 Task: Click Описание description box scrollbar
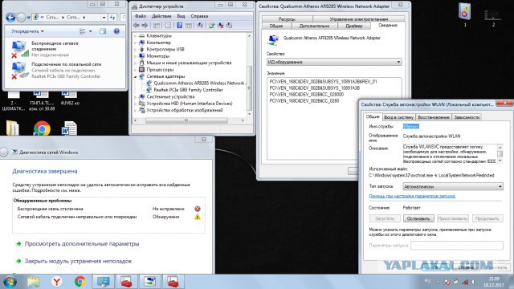(500, 153)
